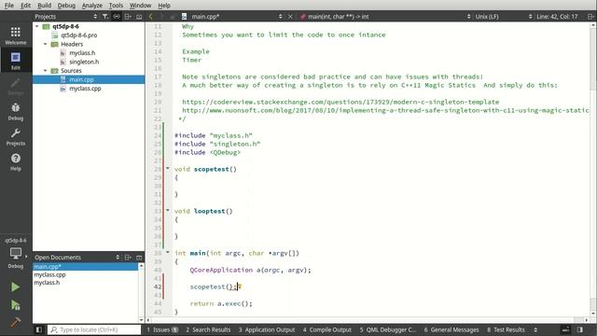The image size is (597, 336).
Task: Open the QML Debugger Console pane
Action: pyautogui.click(x=388, y=329)
